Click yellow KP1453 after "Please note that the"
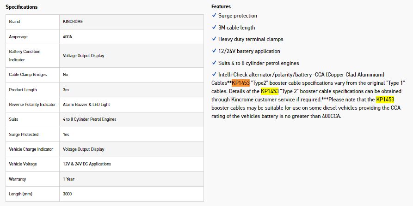The image size is (413, 206). (x=385, y=100)
